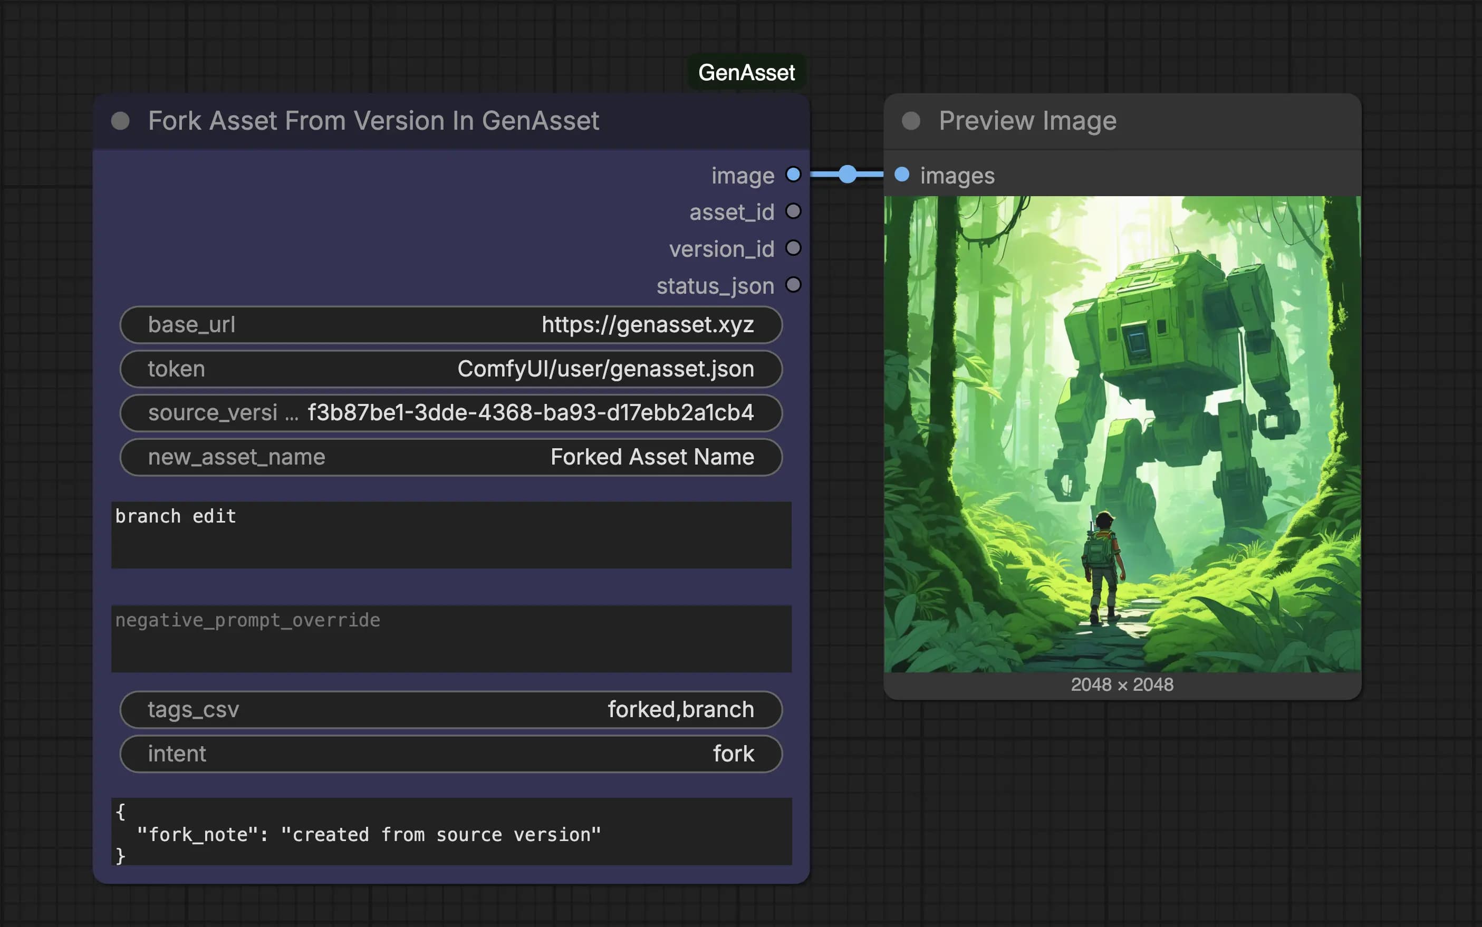Click the 'Fork Asset From Version In GenAsset' title

coord(373,121)
